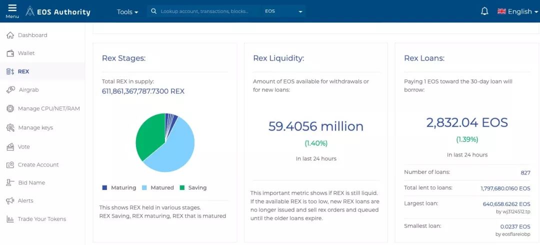540x245 pixels.
Task: Toggle the Saving legend entry
Action: click(193, 188)
